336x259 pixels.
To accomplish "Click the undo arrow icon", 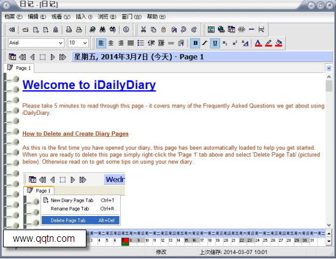I will [184, 29].
